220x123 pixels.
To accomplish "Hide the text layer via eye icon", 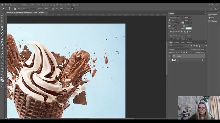I will click(x=170, y=56).
